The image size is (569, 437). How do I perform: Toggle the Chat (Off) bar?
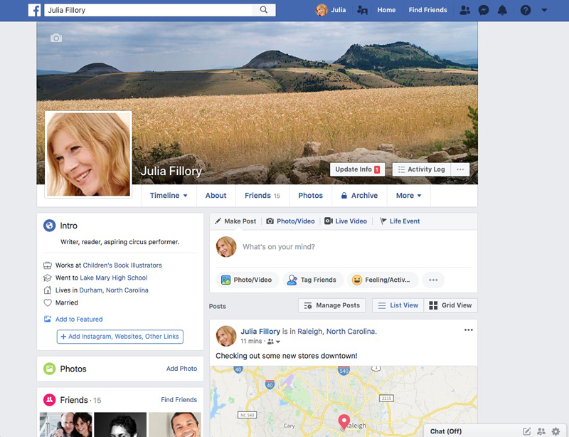pos(446,431)
